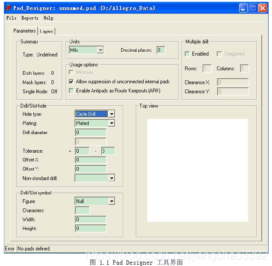This screenshot has height=266, width=272.
Task: Expand the Figure dropdown showing Null
Action: [112, 201]
